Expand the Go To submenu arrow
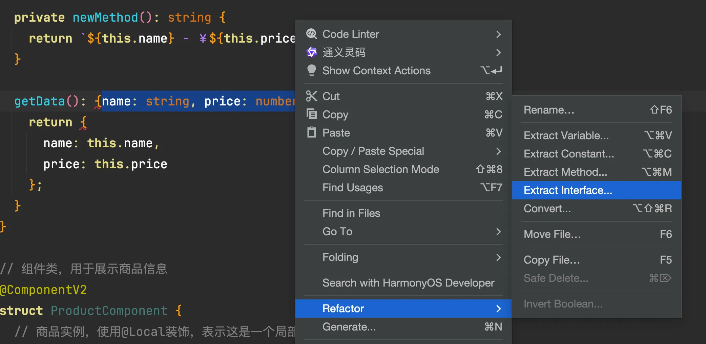The height and width of the screenshot is (344, 706). click(x=498, y=231)
